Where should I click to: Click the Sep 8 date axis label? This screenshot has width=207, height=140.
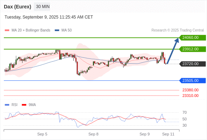pos(93,134)
